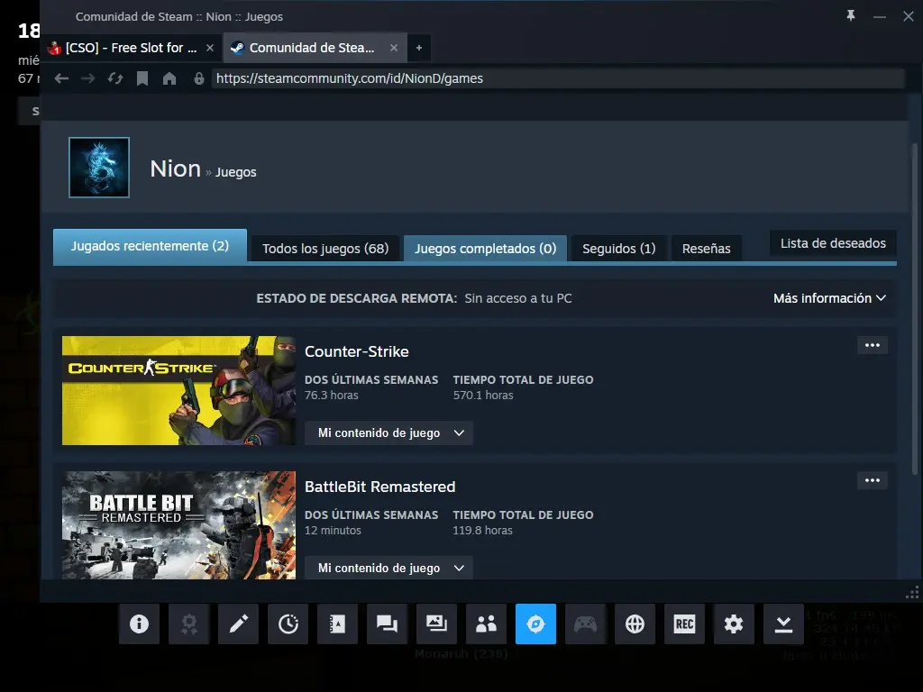The height and width of the screenshot is (692, 923).
Task: Open Seguidos (1) tab
Action: (618, 249)
